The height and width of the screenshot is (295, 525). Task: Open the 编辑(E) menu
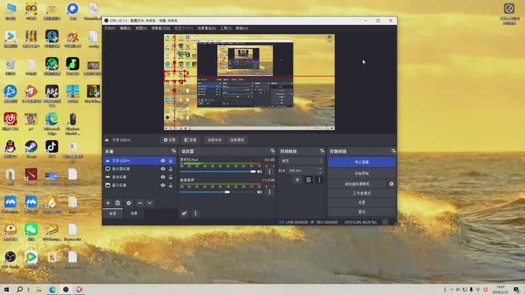click(x=125, y=28)
